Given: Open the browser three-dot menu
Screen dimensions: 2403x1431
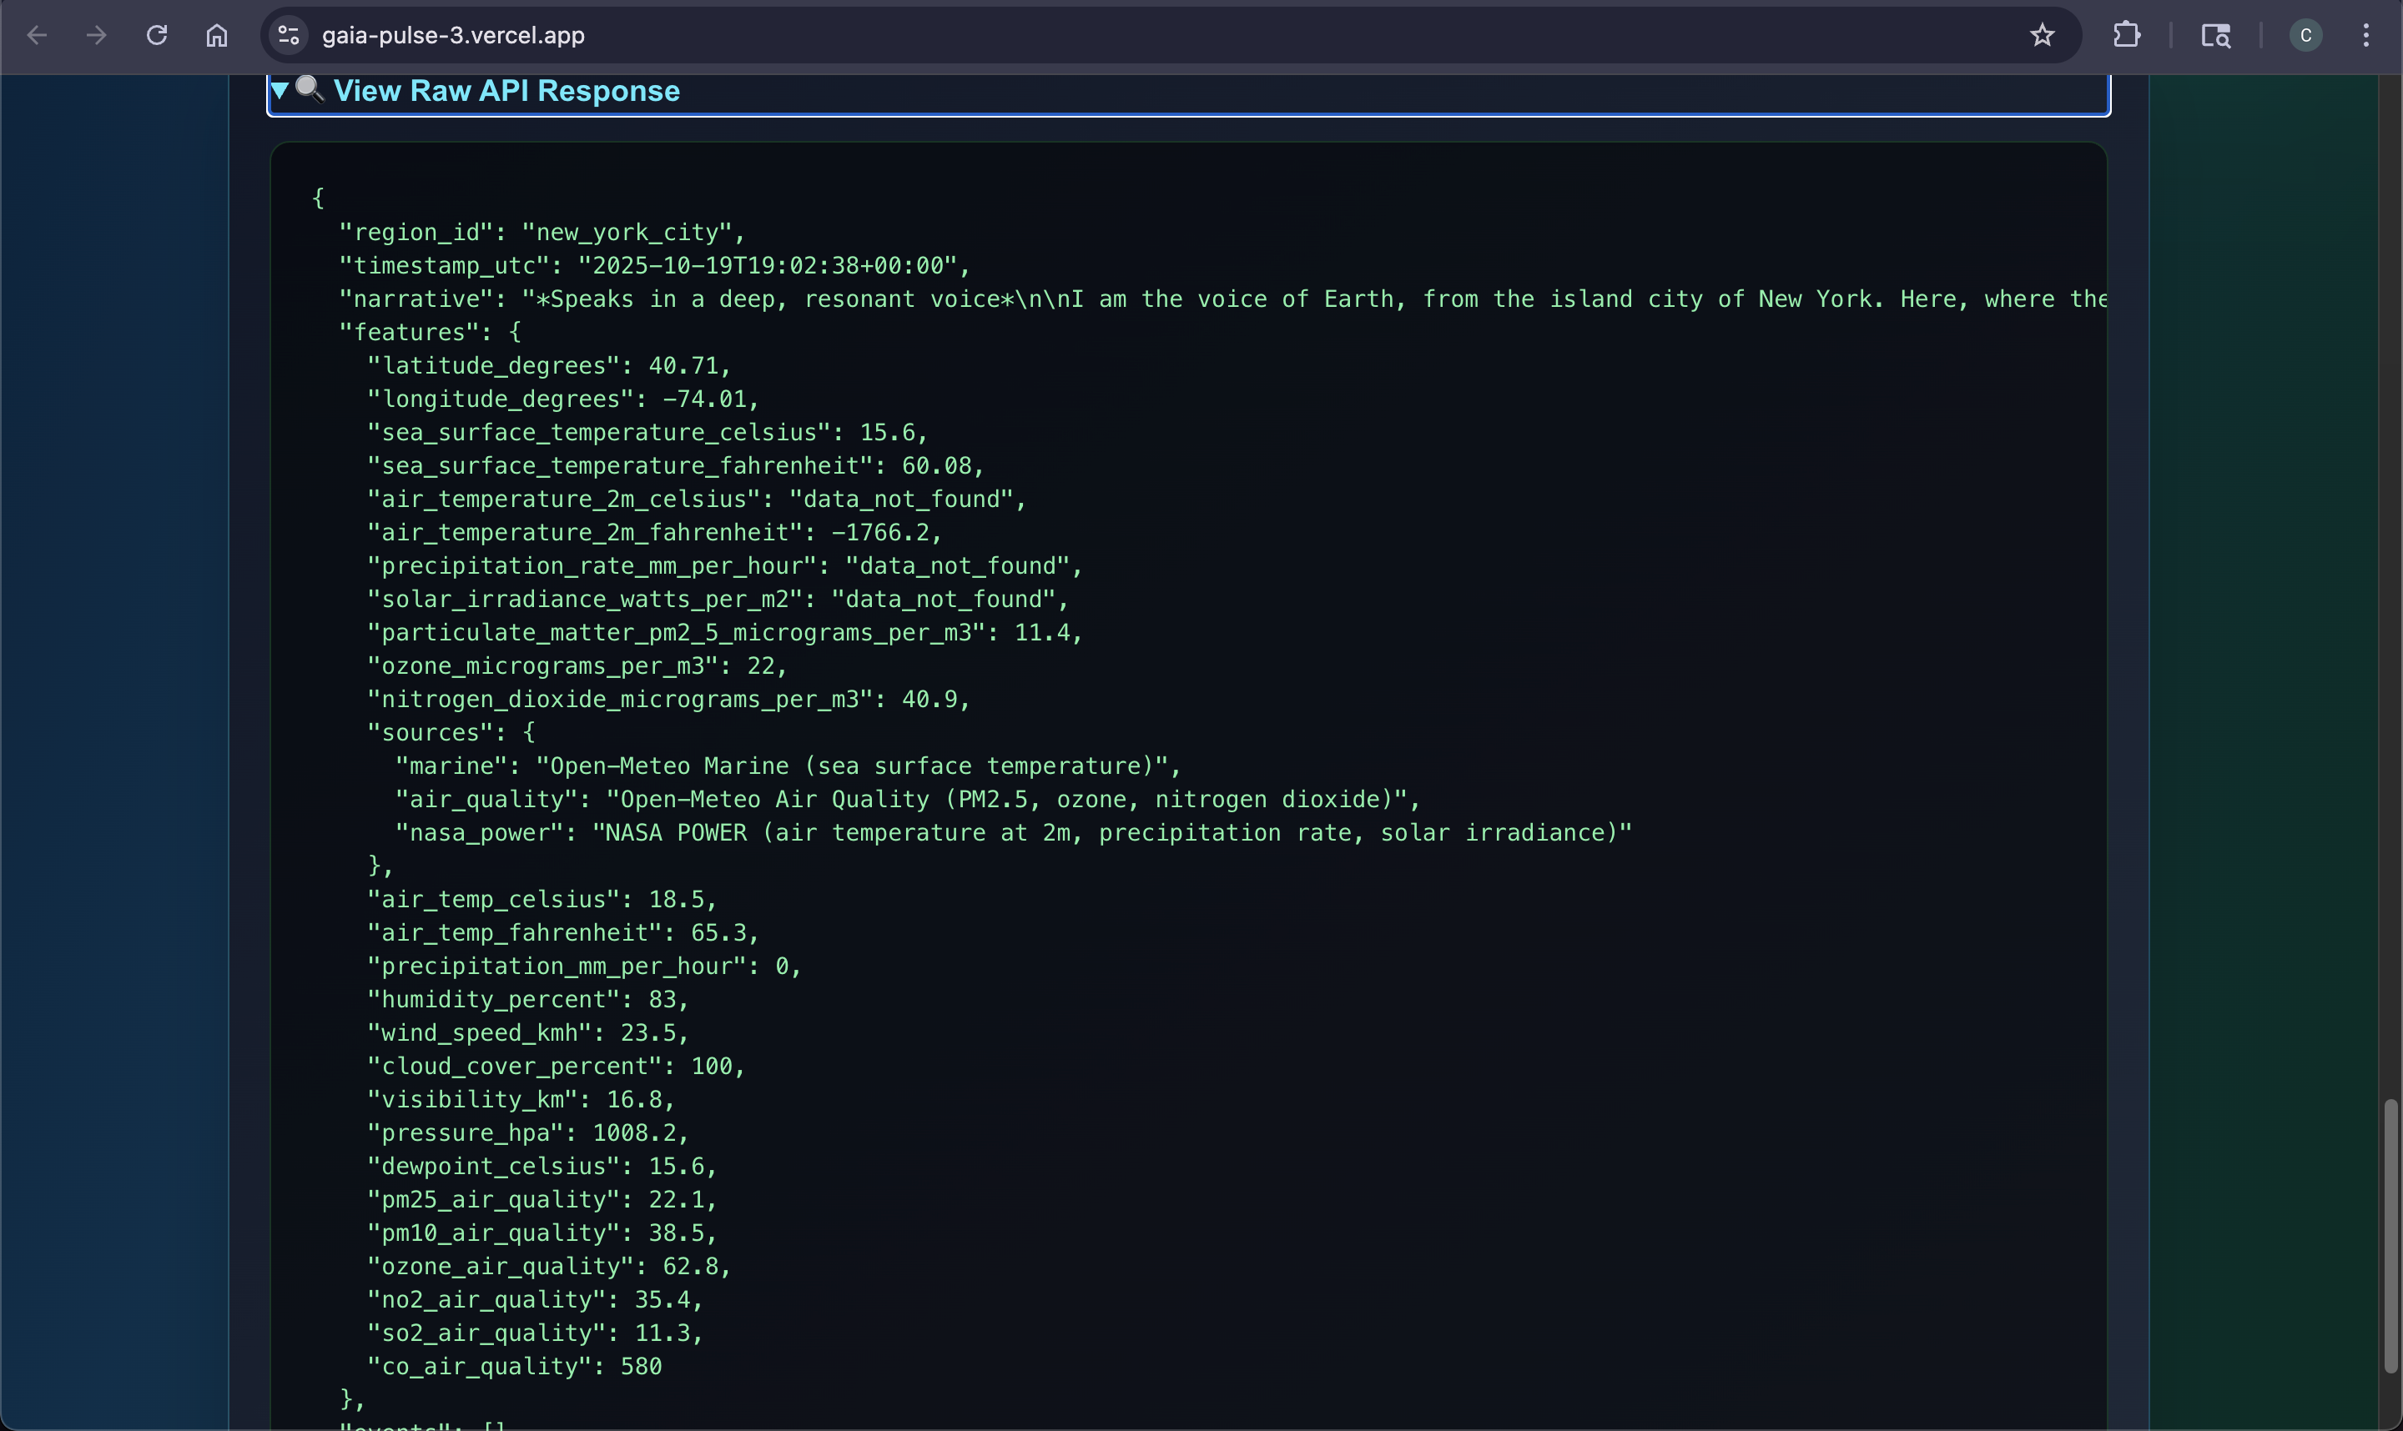Looking at the screenshot, I should (2365, 36).
